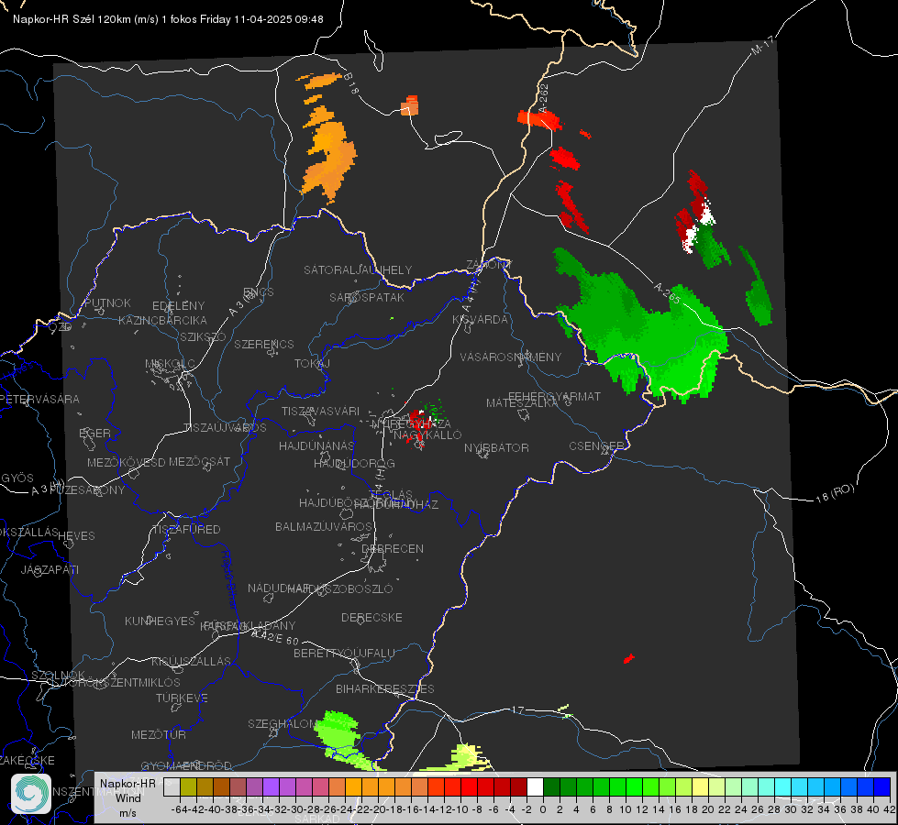Click the red echo crossing the A-262 road
898x825 pixels.
pos(539,120)
